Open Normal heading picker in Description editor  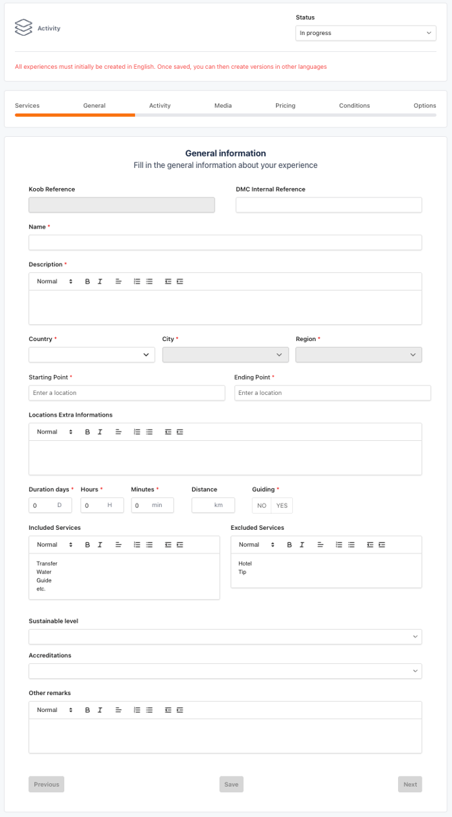[x=55, y=282]
